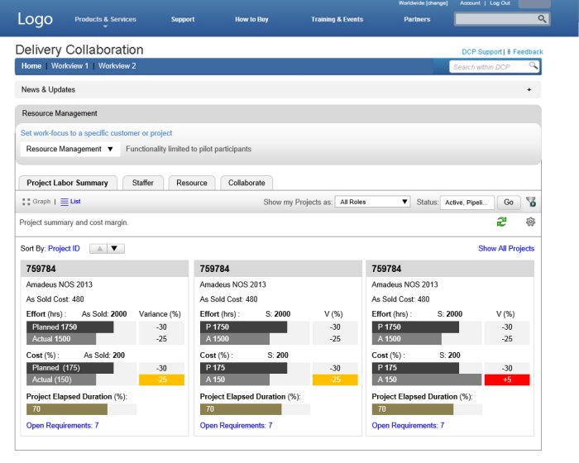Open Workview 2
Screen dimensions: 579x463
(x=117, y=66)
